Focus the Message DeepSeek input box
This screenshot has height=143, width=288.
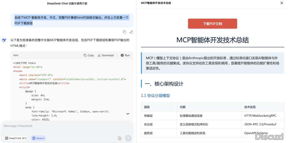tap(67, 126)
